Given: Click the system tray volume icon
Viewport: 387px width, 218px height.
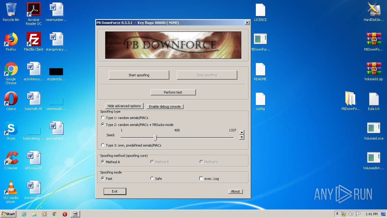Looking at the screenshot, I should (351, 214).
